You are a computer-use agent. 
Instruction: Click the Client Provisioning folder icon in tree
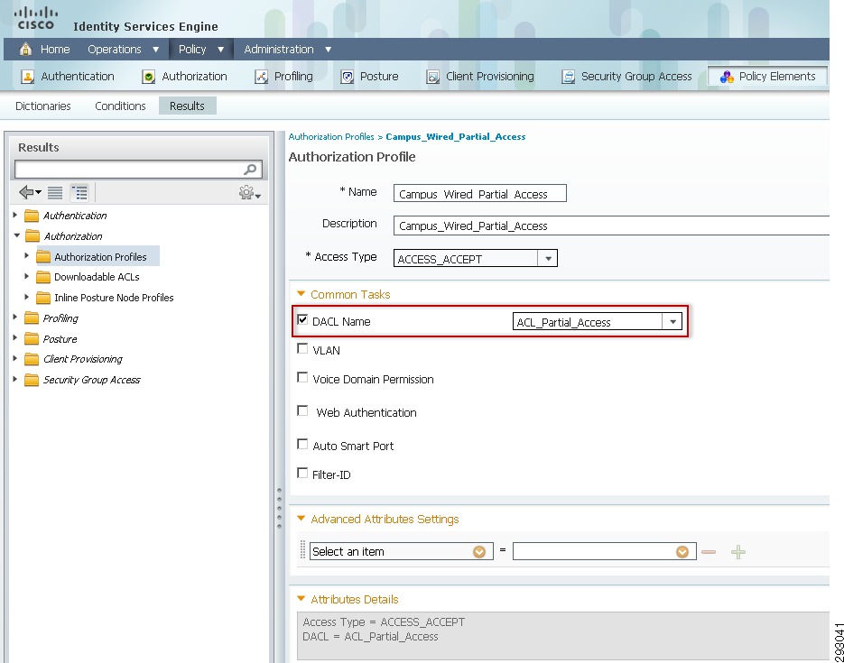(32, 359)
